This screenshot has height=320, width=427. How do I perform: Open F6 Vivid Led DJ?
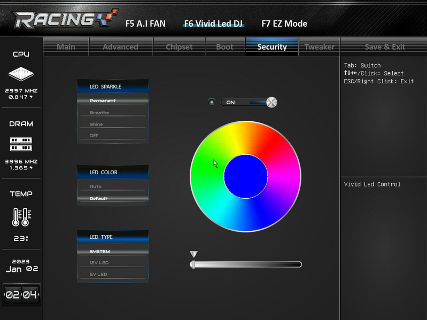214,24
